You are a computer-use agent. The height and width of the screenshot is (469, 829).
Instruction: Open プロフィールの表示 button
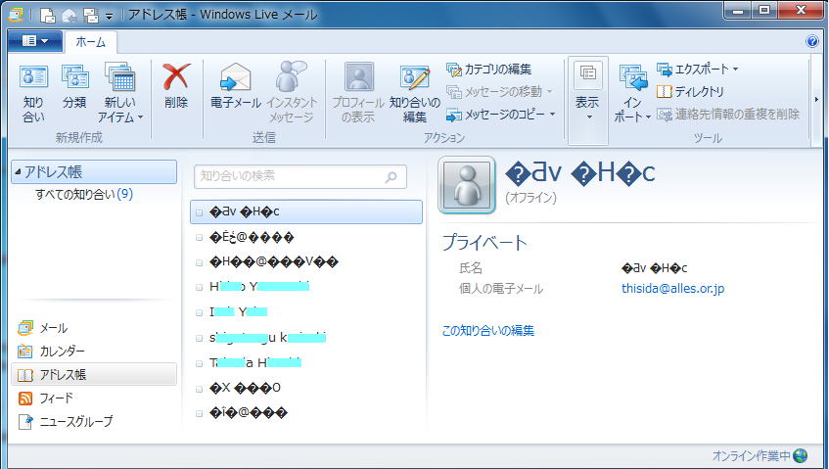point(358,93)
